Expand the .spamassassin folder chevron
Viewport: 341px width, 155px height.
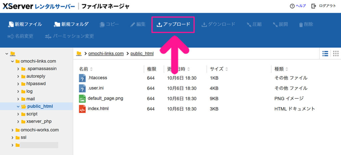18,69
